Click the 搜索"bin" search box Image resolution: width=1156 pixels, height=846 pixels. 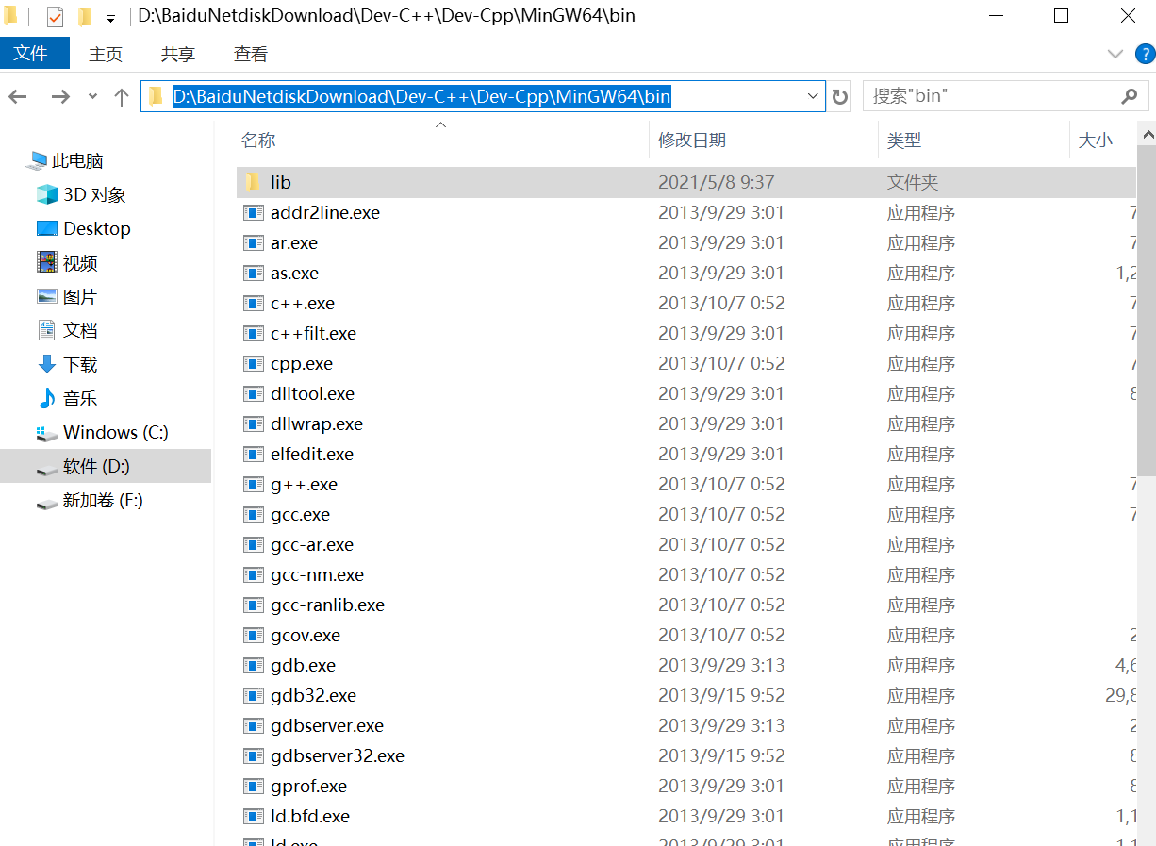(1006, 96)
